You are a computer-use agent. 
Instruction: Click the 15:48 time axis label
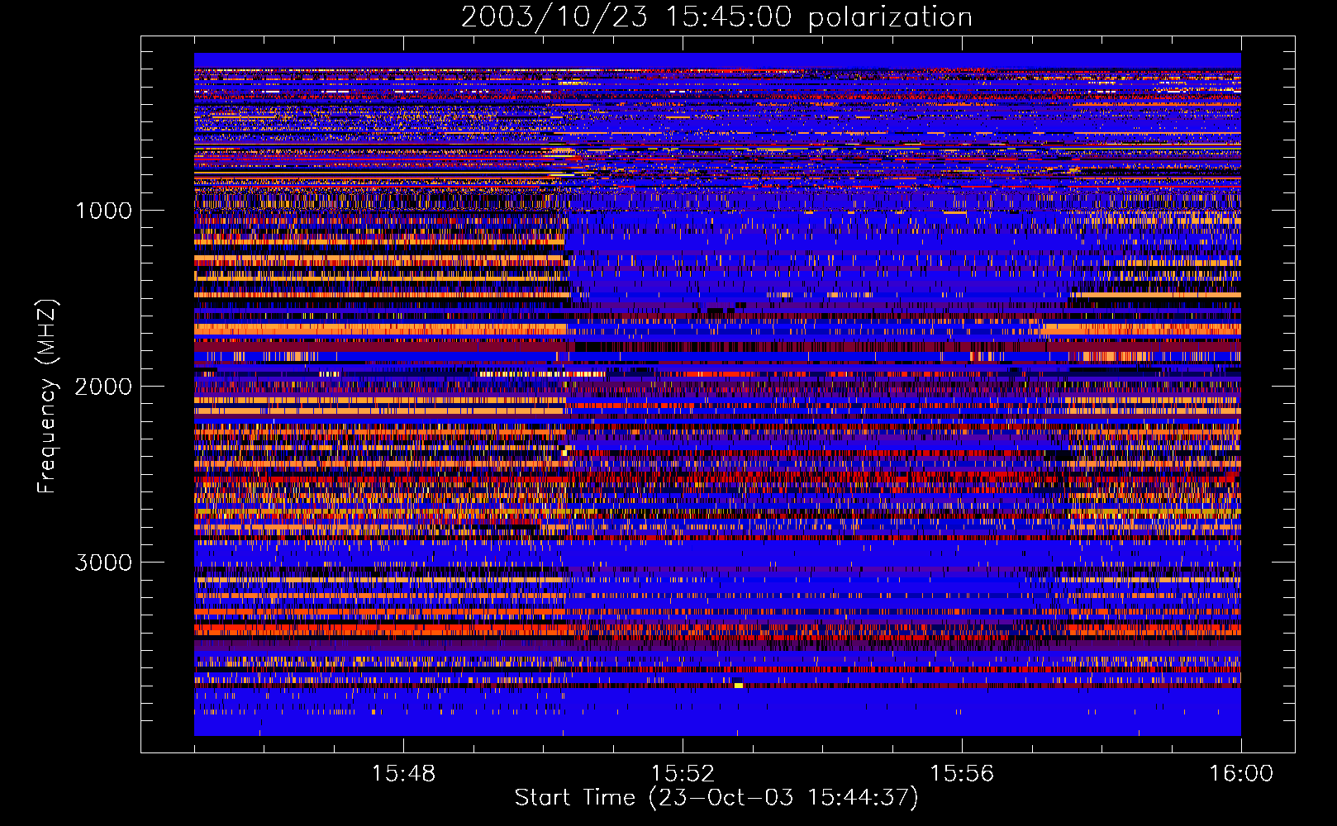(403, 774)
